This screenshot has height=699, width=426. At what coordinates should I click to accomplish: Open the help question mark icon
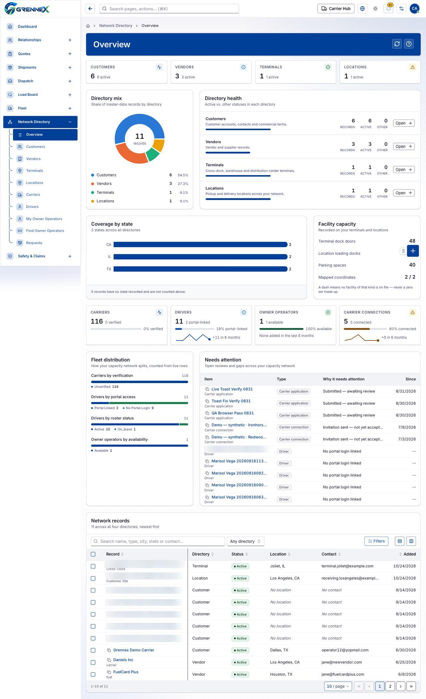tap(409, 44)
